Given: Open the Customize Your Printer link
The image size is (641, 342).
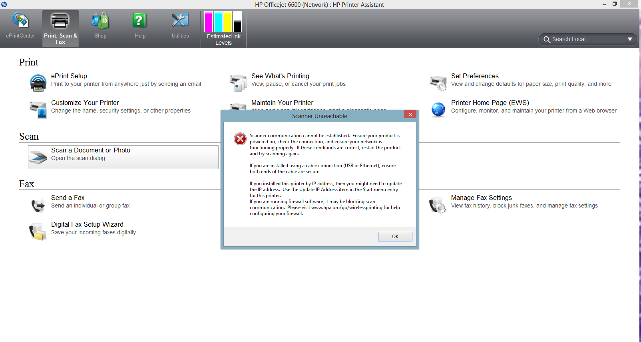Looking at the screenshot, I should click(85, 103).
